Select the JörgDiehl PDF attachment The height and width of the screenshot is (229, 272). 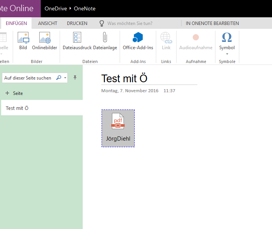pyautogui.click(x=118, y=128)
